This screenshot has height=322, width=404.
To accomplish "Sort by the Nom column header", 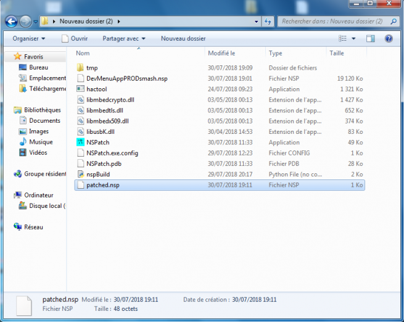I will (x=83, y=53).
